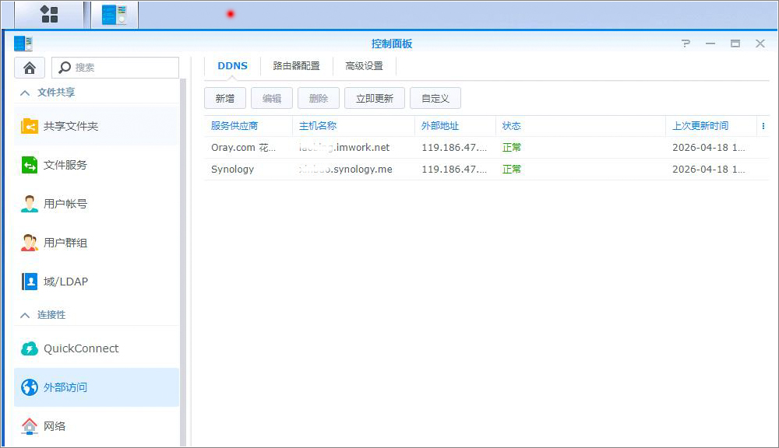The image size is (779, 448).
Task: Switch to Router Configuration (路由器配置) tab
Action: tap(296, 66)
